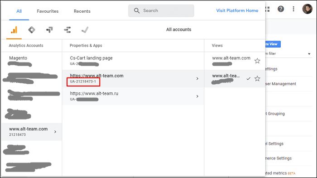Click the search magnifier icon
This screenshot has width=317, height=178.
click(137, 11)
